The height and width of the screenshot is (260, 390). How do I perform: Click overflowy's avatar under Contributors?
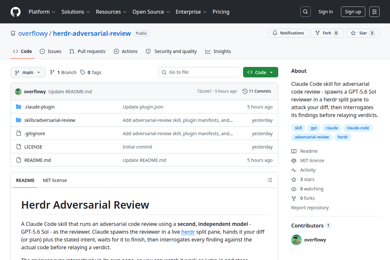click(296, 240)
